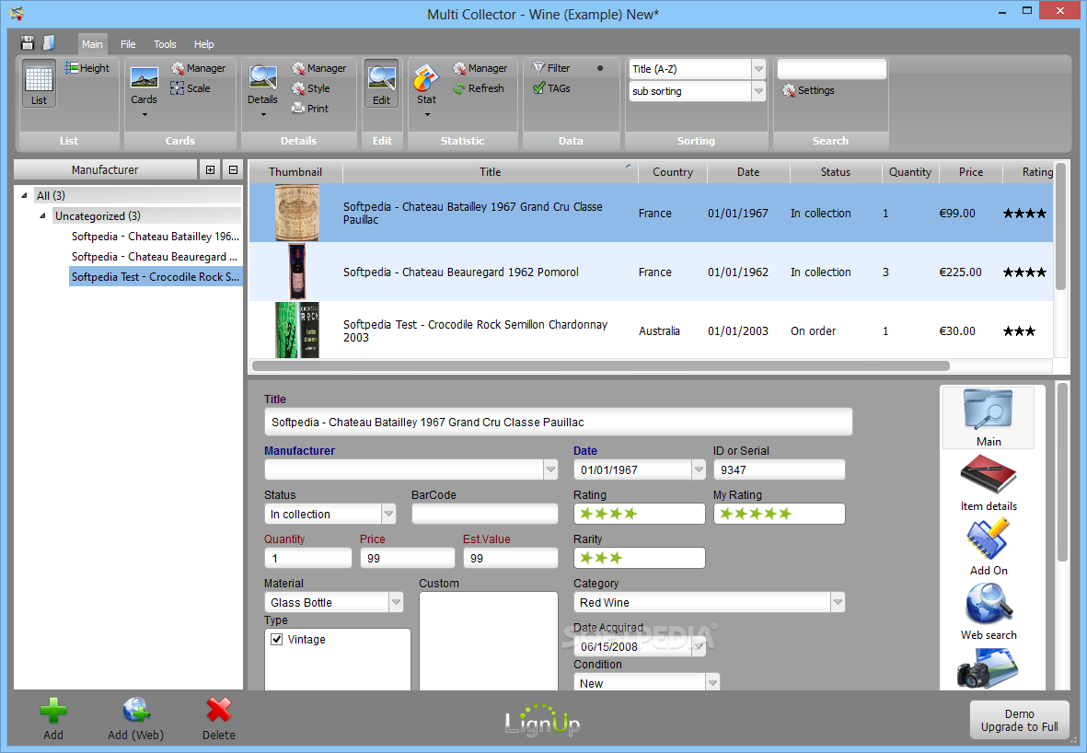Viewport: 1087px width, 753px height.
Task: Open the Status In collection dropdown
Action: (x=389, y=514)
